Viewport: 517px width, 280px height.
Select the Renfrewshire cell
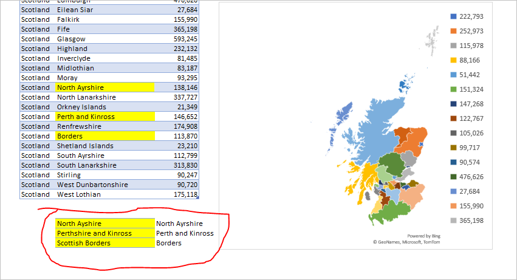105,126
